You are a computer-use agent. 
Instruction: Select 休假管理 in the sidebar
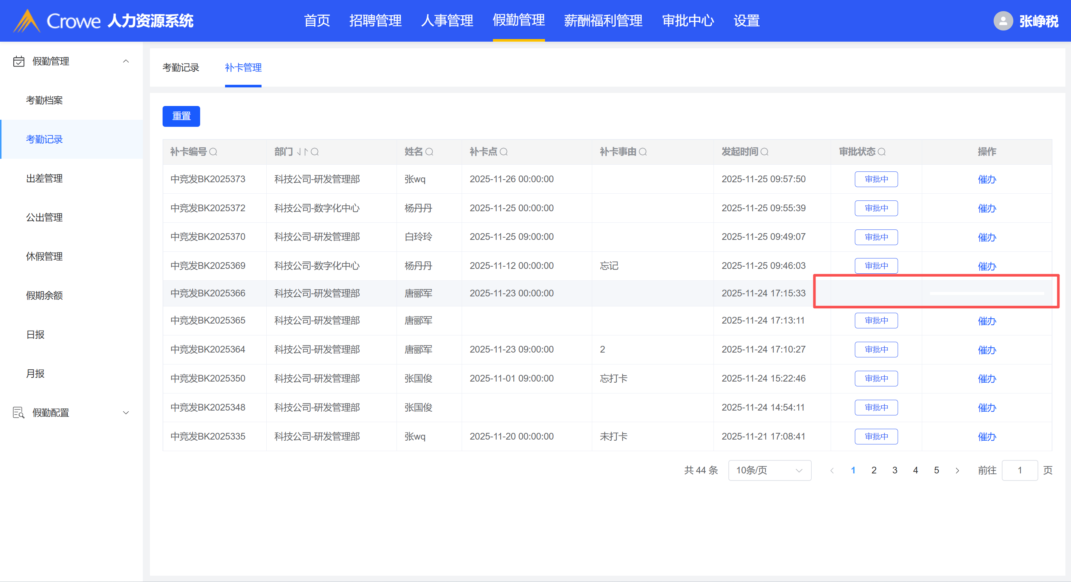(x=44, y=257)
